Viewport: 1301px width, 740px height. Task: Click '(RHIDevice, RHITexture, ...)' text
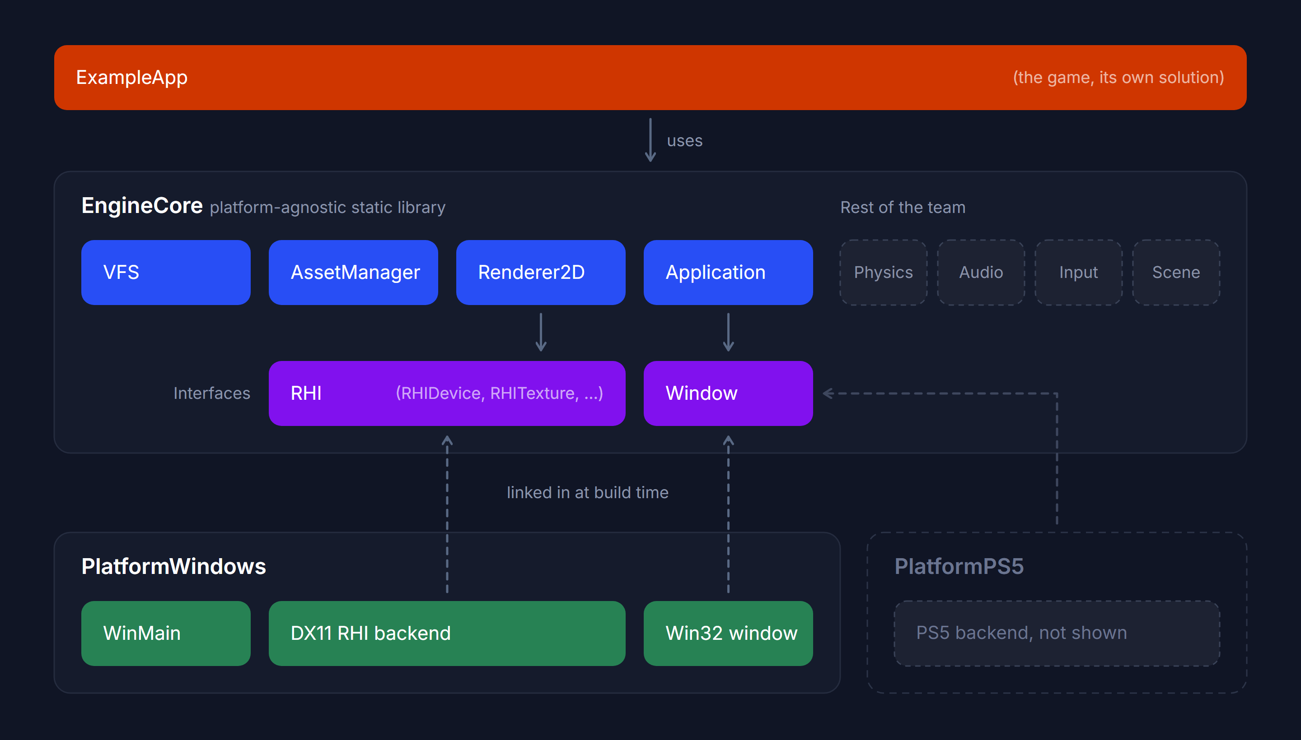point(500,393)
